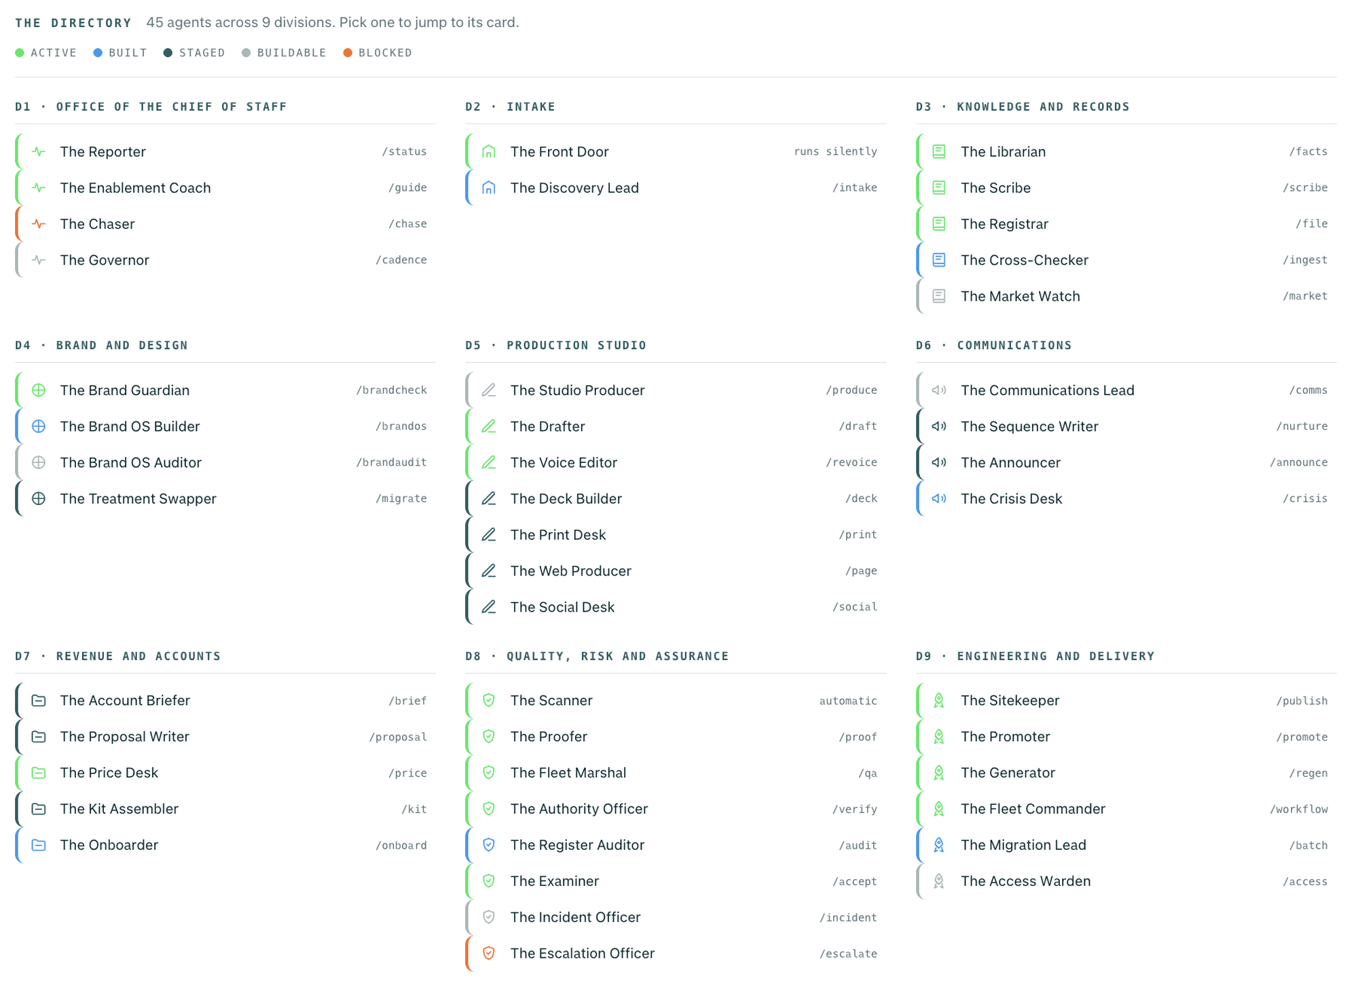Image resolution: width=1358 pixels, height=983 pixels.
Task: Click the rocket icon beside The Migration Lead
Action: [x=939, y=845]
